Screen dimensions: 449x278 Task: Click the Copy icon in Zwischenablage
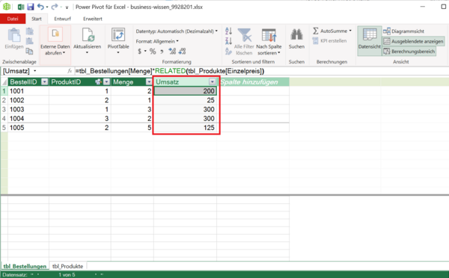pos(29,52)
